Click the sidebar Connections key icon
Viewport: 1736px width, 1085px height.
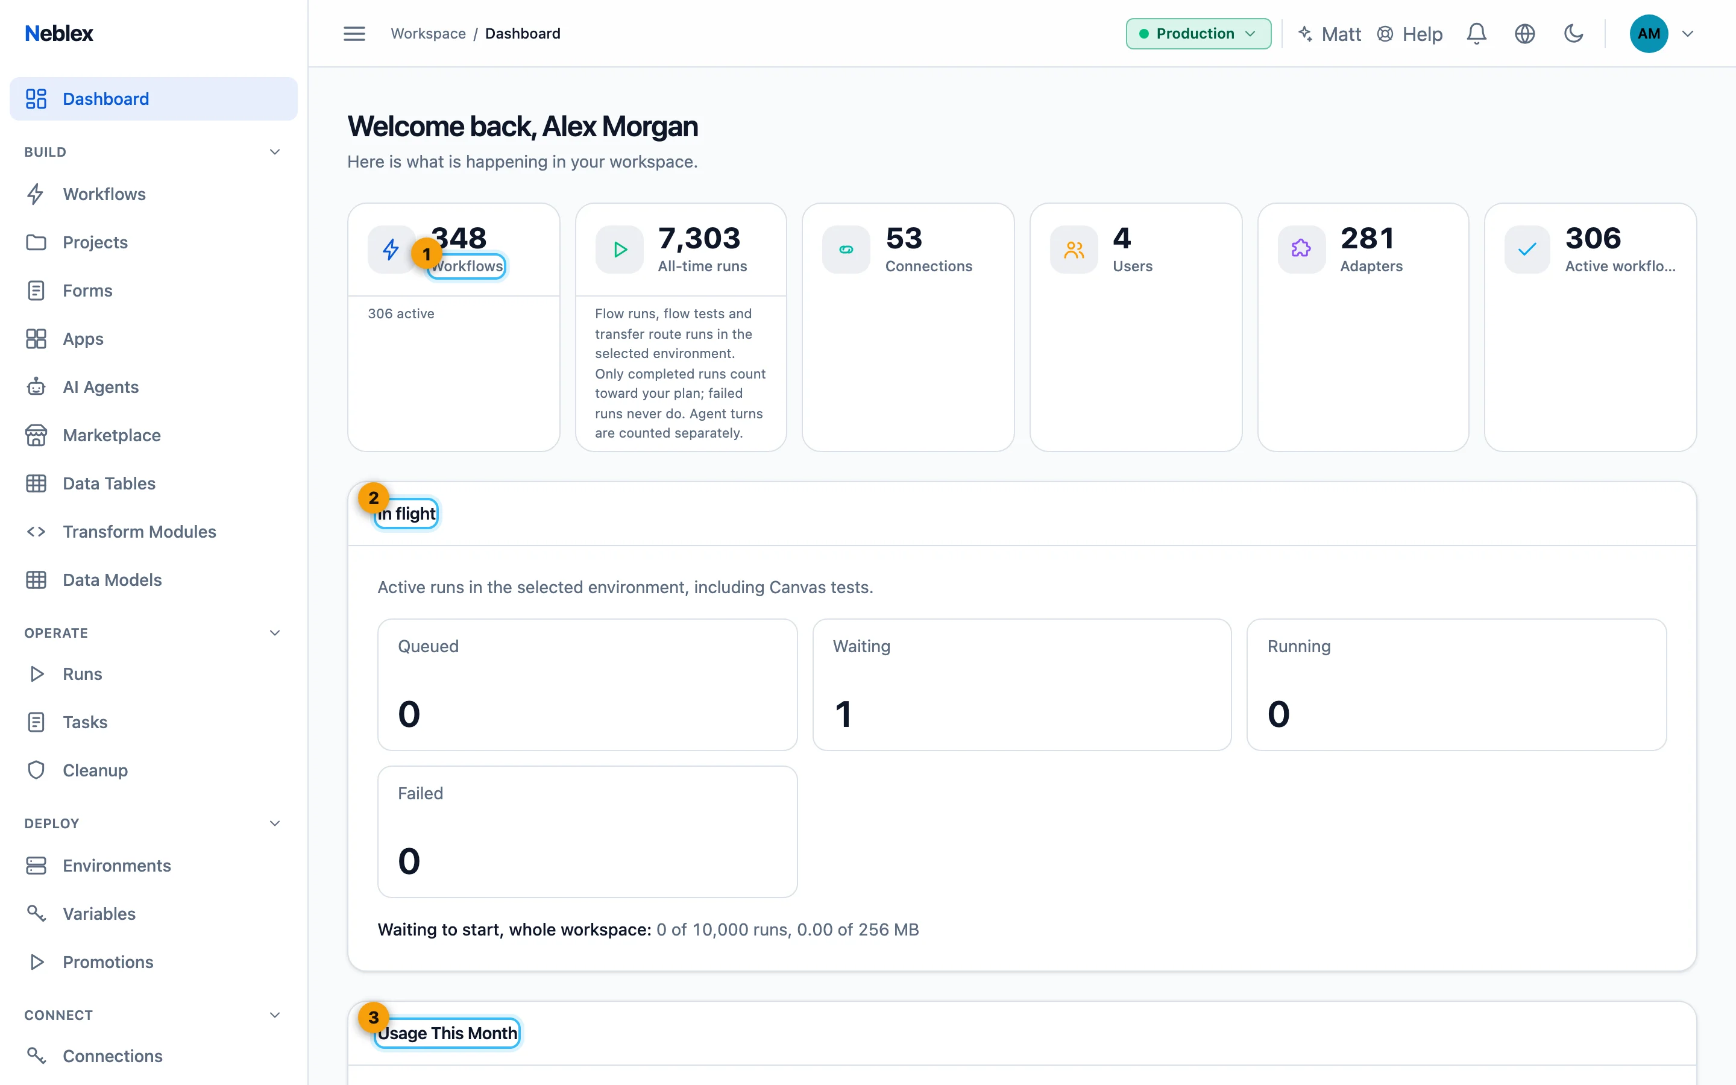36,1055
